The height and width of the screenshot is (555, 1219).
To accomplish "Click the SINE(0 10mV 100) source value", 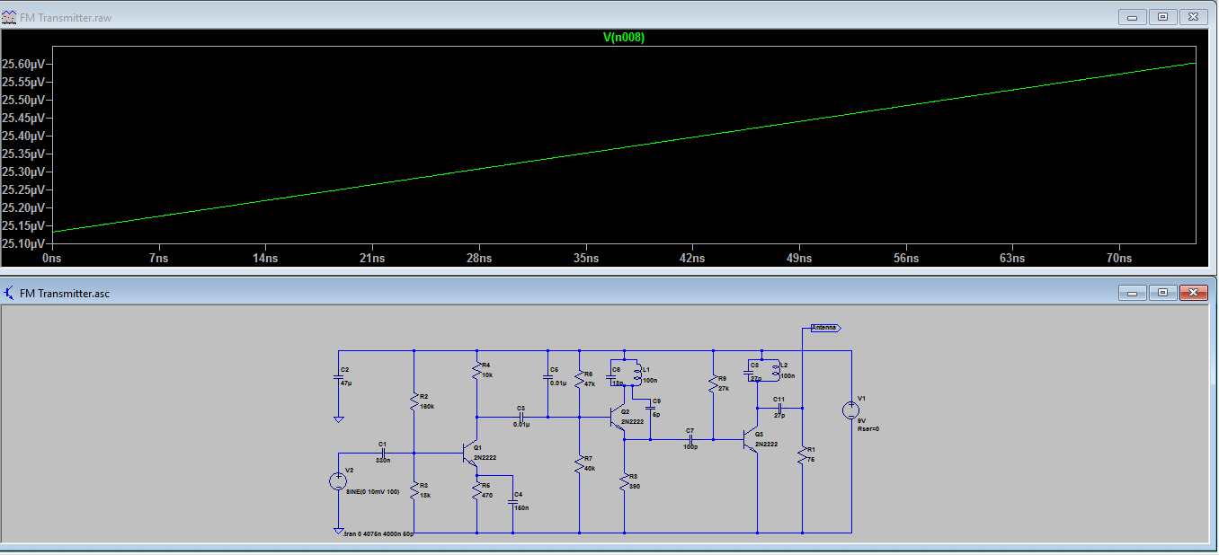I will click(373, 491).
